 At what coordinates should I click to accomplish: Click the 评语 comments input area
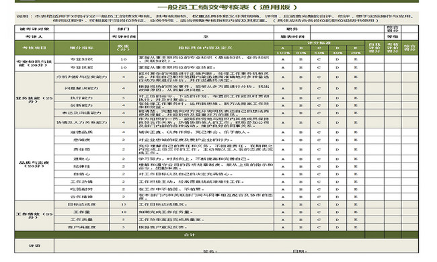[x=237, y=246]
